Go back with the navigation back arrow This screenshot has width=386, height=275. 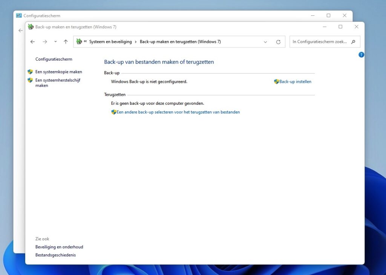pos(32,42)
